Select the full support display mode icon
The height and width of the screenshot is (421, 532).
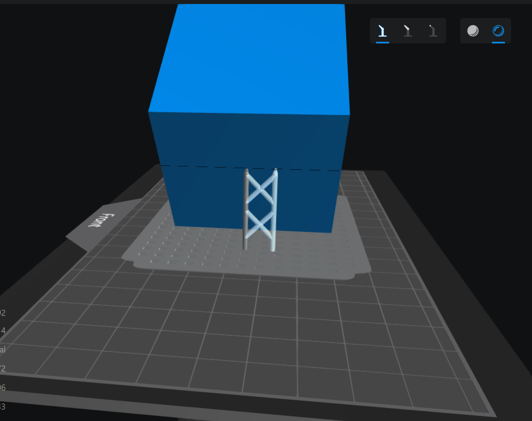pyautogui.click(x=382, y=31)
